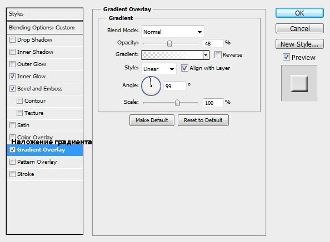330x242 pixels.
Task: Click the Angle value field
Action: [x=174, y=86]
